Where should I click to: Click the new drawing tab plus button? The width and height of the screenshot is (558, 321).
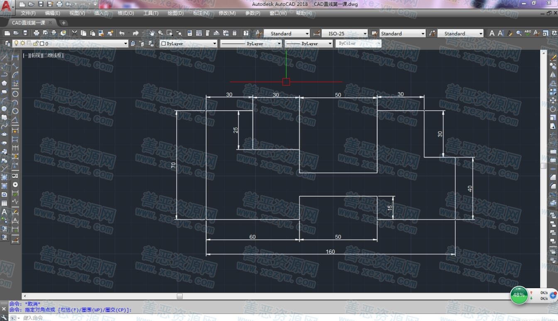tap(64, 23)
